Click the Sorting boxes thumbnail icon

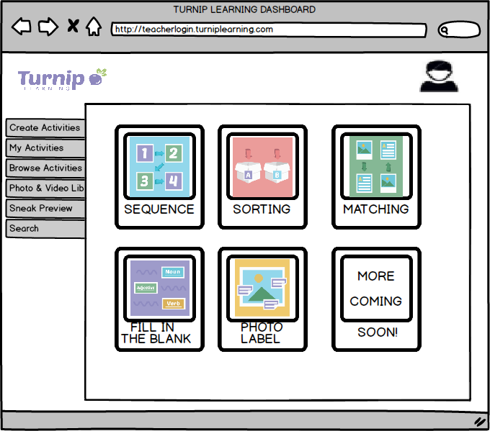(262, 166)
